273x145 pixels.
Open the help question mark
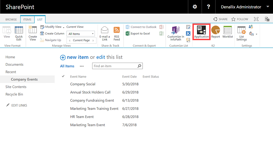tap(209, 7)
